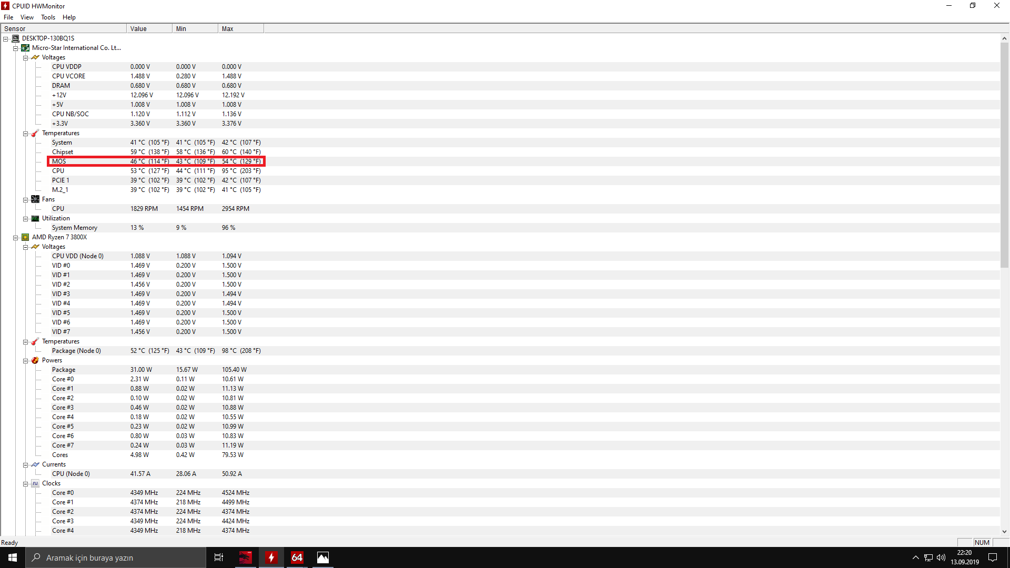This screenshot has width=1010, height=568.
Task: Open the network tray icon
Action: coord(928,557)
